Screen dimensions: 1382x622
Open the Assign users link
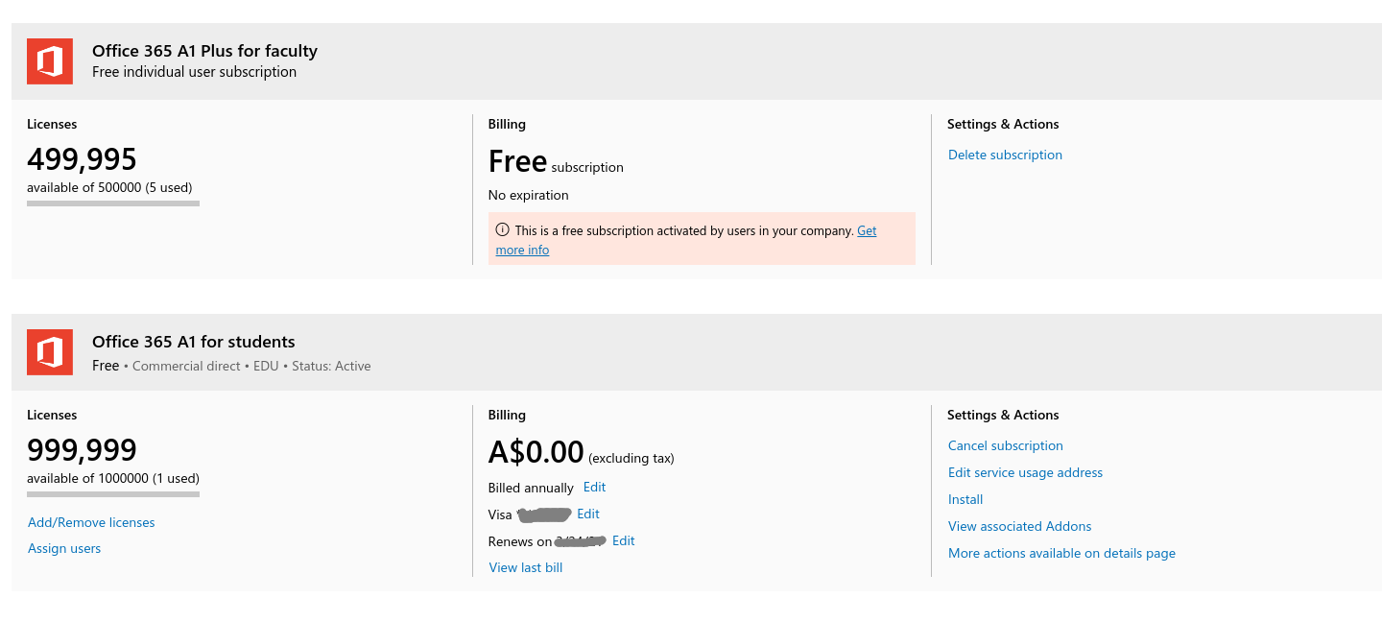point(64,548)
